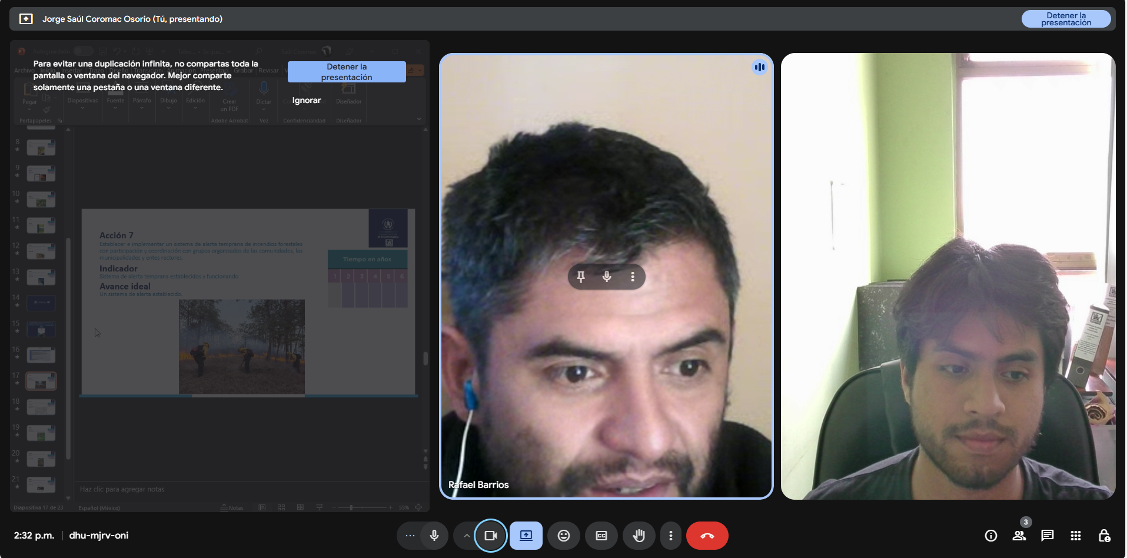Expand the audio/video settings chevron

coord(467,536)
